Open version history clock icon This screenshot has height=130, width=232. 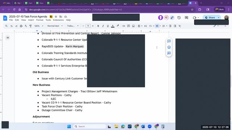179,18
